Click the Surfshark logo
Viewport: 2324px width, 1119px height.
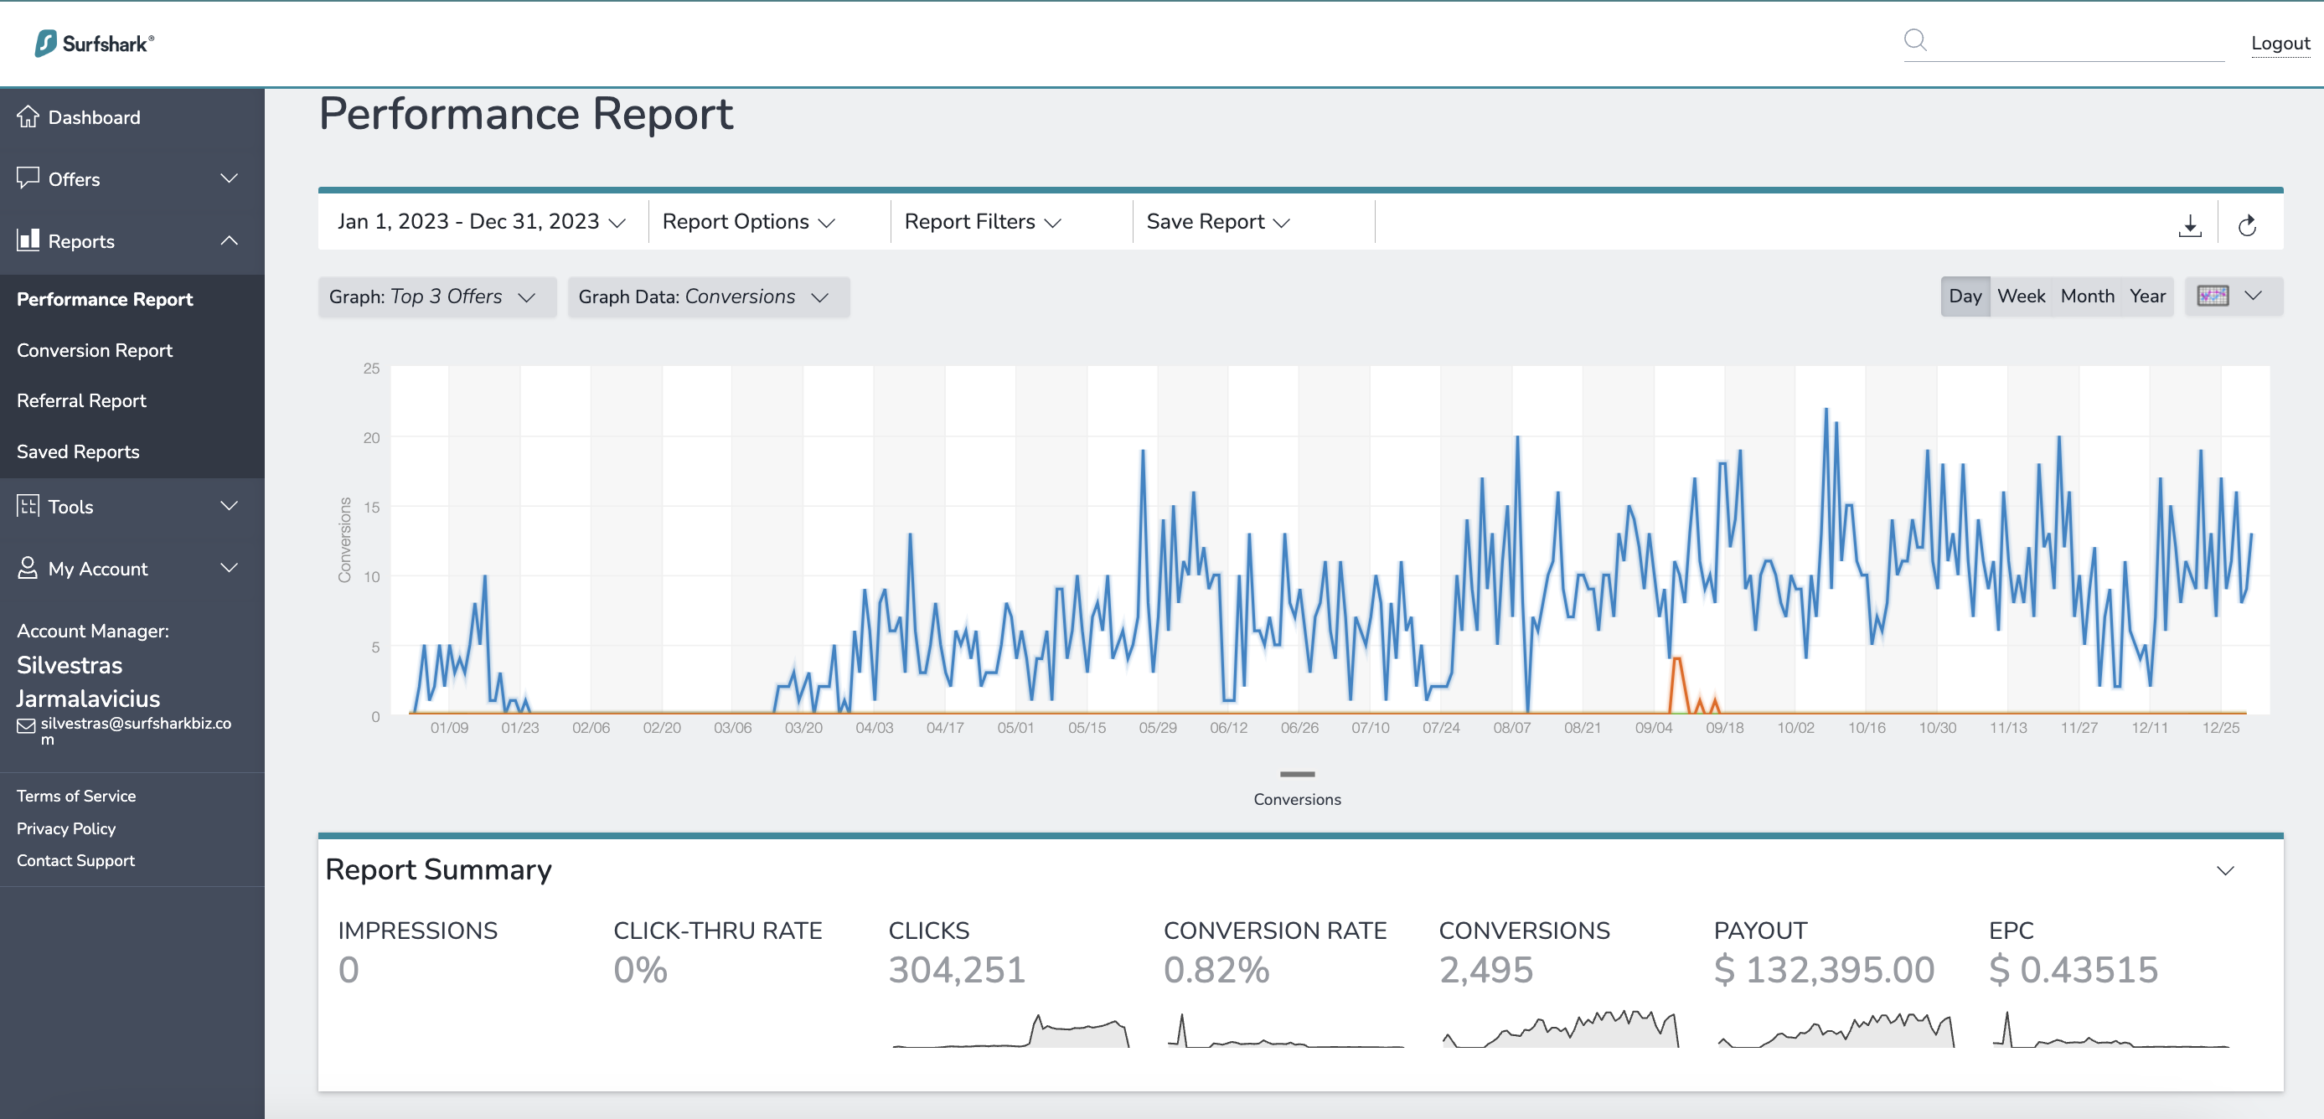click(95, 43)
